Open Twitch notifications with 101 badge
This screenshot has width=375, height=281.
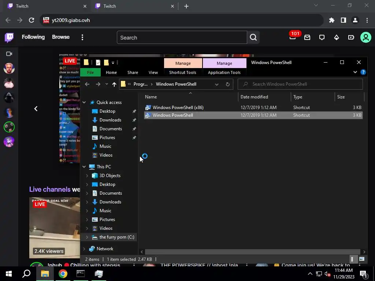coord(293,37)
